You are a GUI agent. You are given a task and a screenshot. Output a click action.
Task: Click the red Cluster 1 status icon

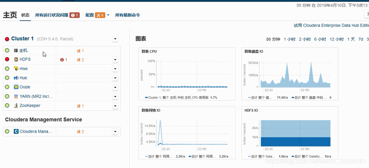coord(7,39)
